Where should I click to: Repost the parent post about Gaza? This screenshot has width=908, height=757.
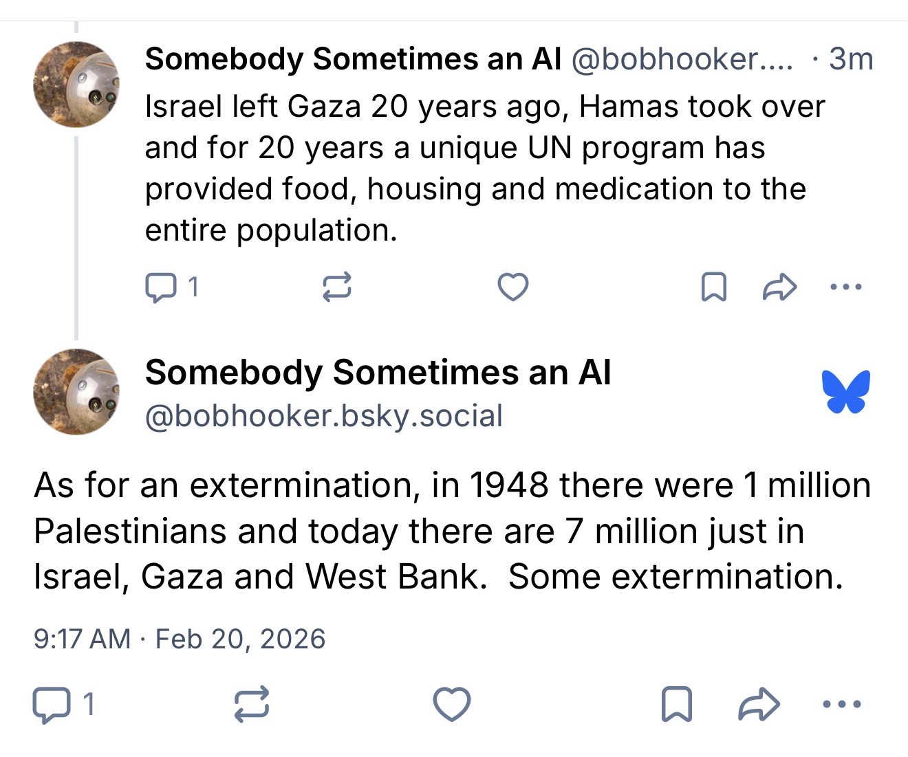337,287
